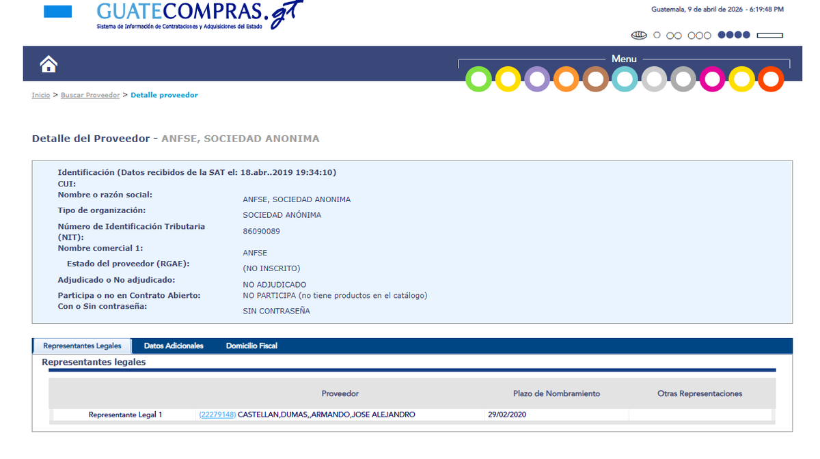Click the Otras Representaciones column header
This screenshot has height=459, width=820.
coord(700,393)
